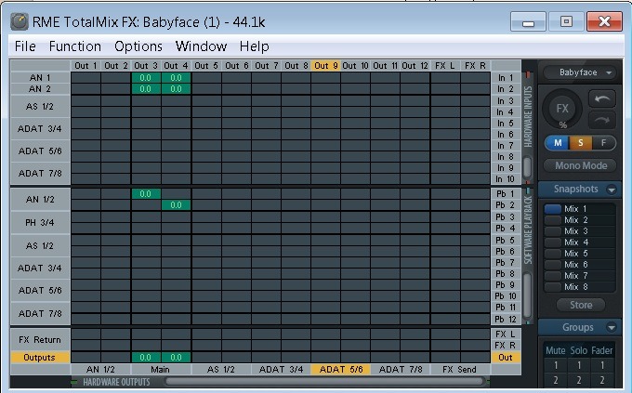
Task: Click the Software Playback vertical scrollbar handle
Action: pyautogui.click(x=527, y=295)
